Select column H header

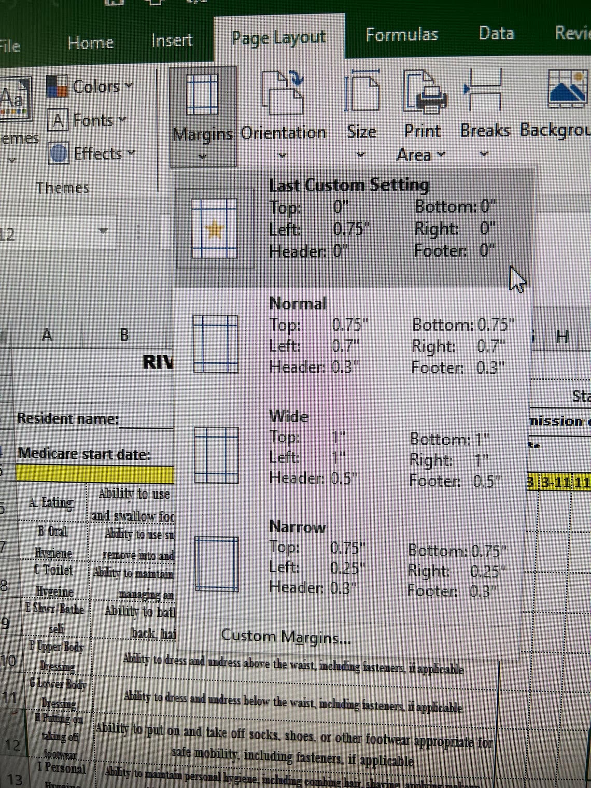562,337
